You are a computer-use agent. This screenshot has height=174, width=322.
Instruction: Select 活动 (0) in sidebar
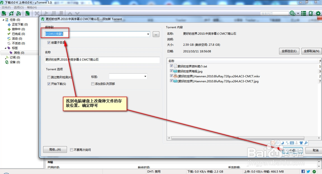[17, 39]
